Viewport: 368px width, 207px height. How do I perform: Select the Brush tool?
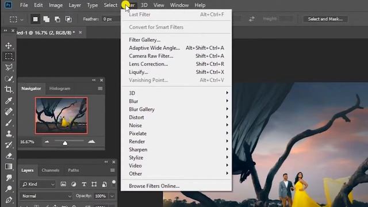9,122
